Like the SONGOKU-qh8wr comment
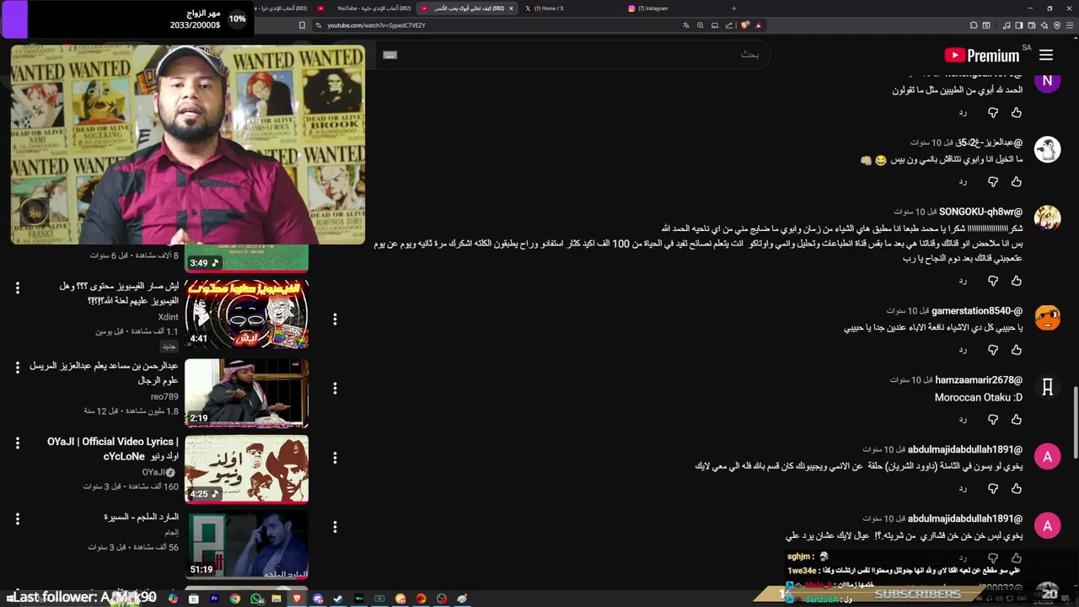The image size is (1079, 607). point(1017,281)
